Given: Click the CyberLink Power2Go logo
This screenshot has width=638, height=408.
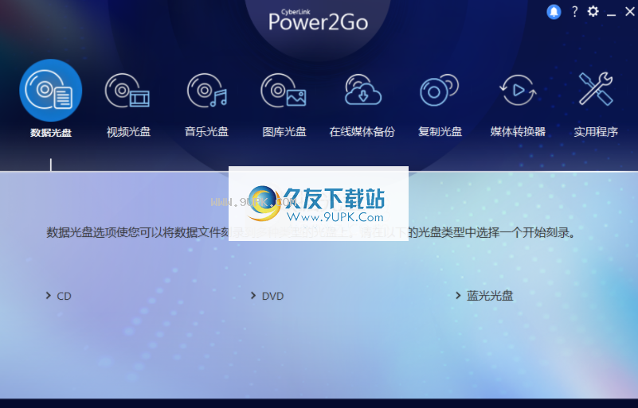Looking at the screenshot, I should click(318, 20).
